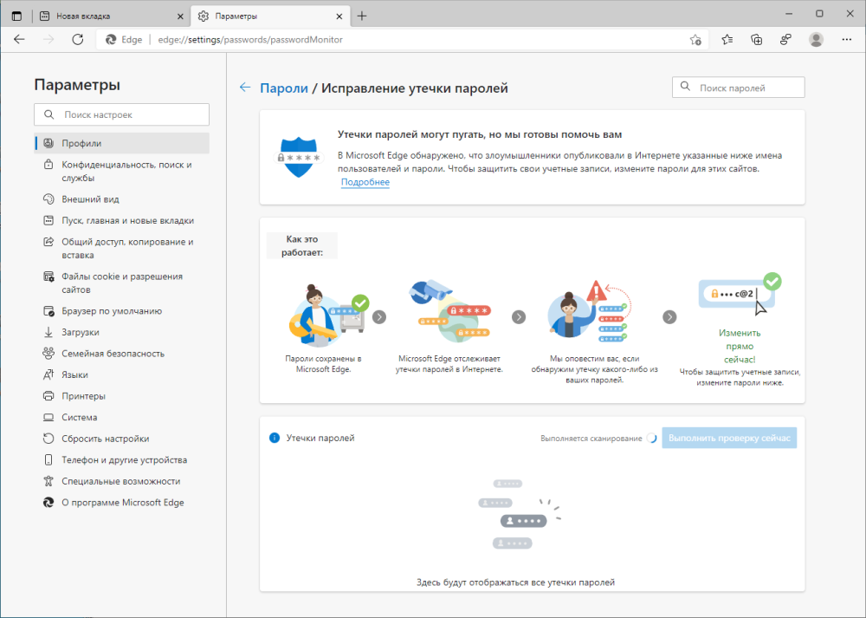
Task: Open the user profile avatar
Action: tap(816, 39)
